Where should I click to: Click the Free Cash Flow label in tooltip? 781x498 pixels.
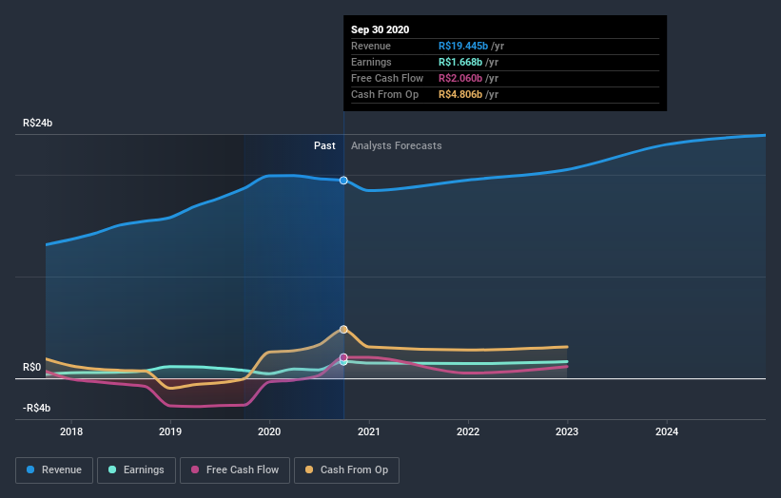(x=387, y=78)
